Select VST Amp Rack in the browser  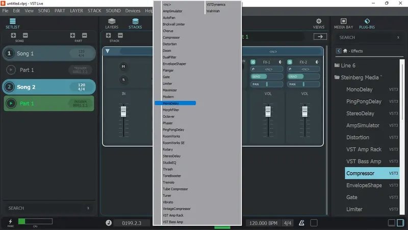coord(364,149)
